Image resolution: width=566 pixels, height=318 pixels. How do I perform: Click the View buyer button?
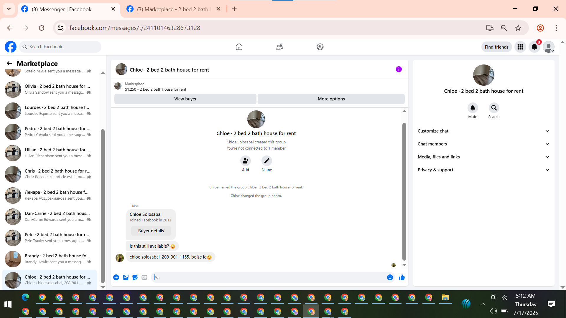[185, 99]
